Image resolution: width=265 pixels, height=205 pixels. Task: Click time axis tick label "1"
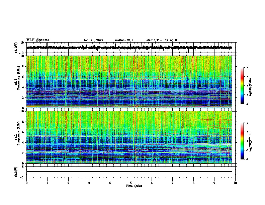47,183
